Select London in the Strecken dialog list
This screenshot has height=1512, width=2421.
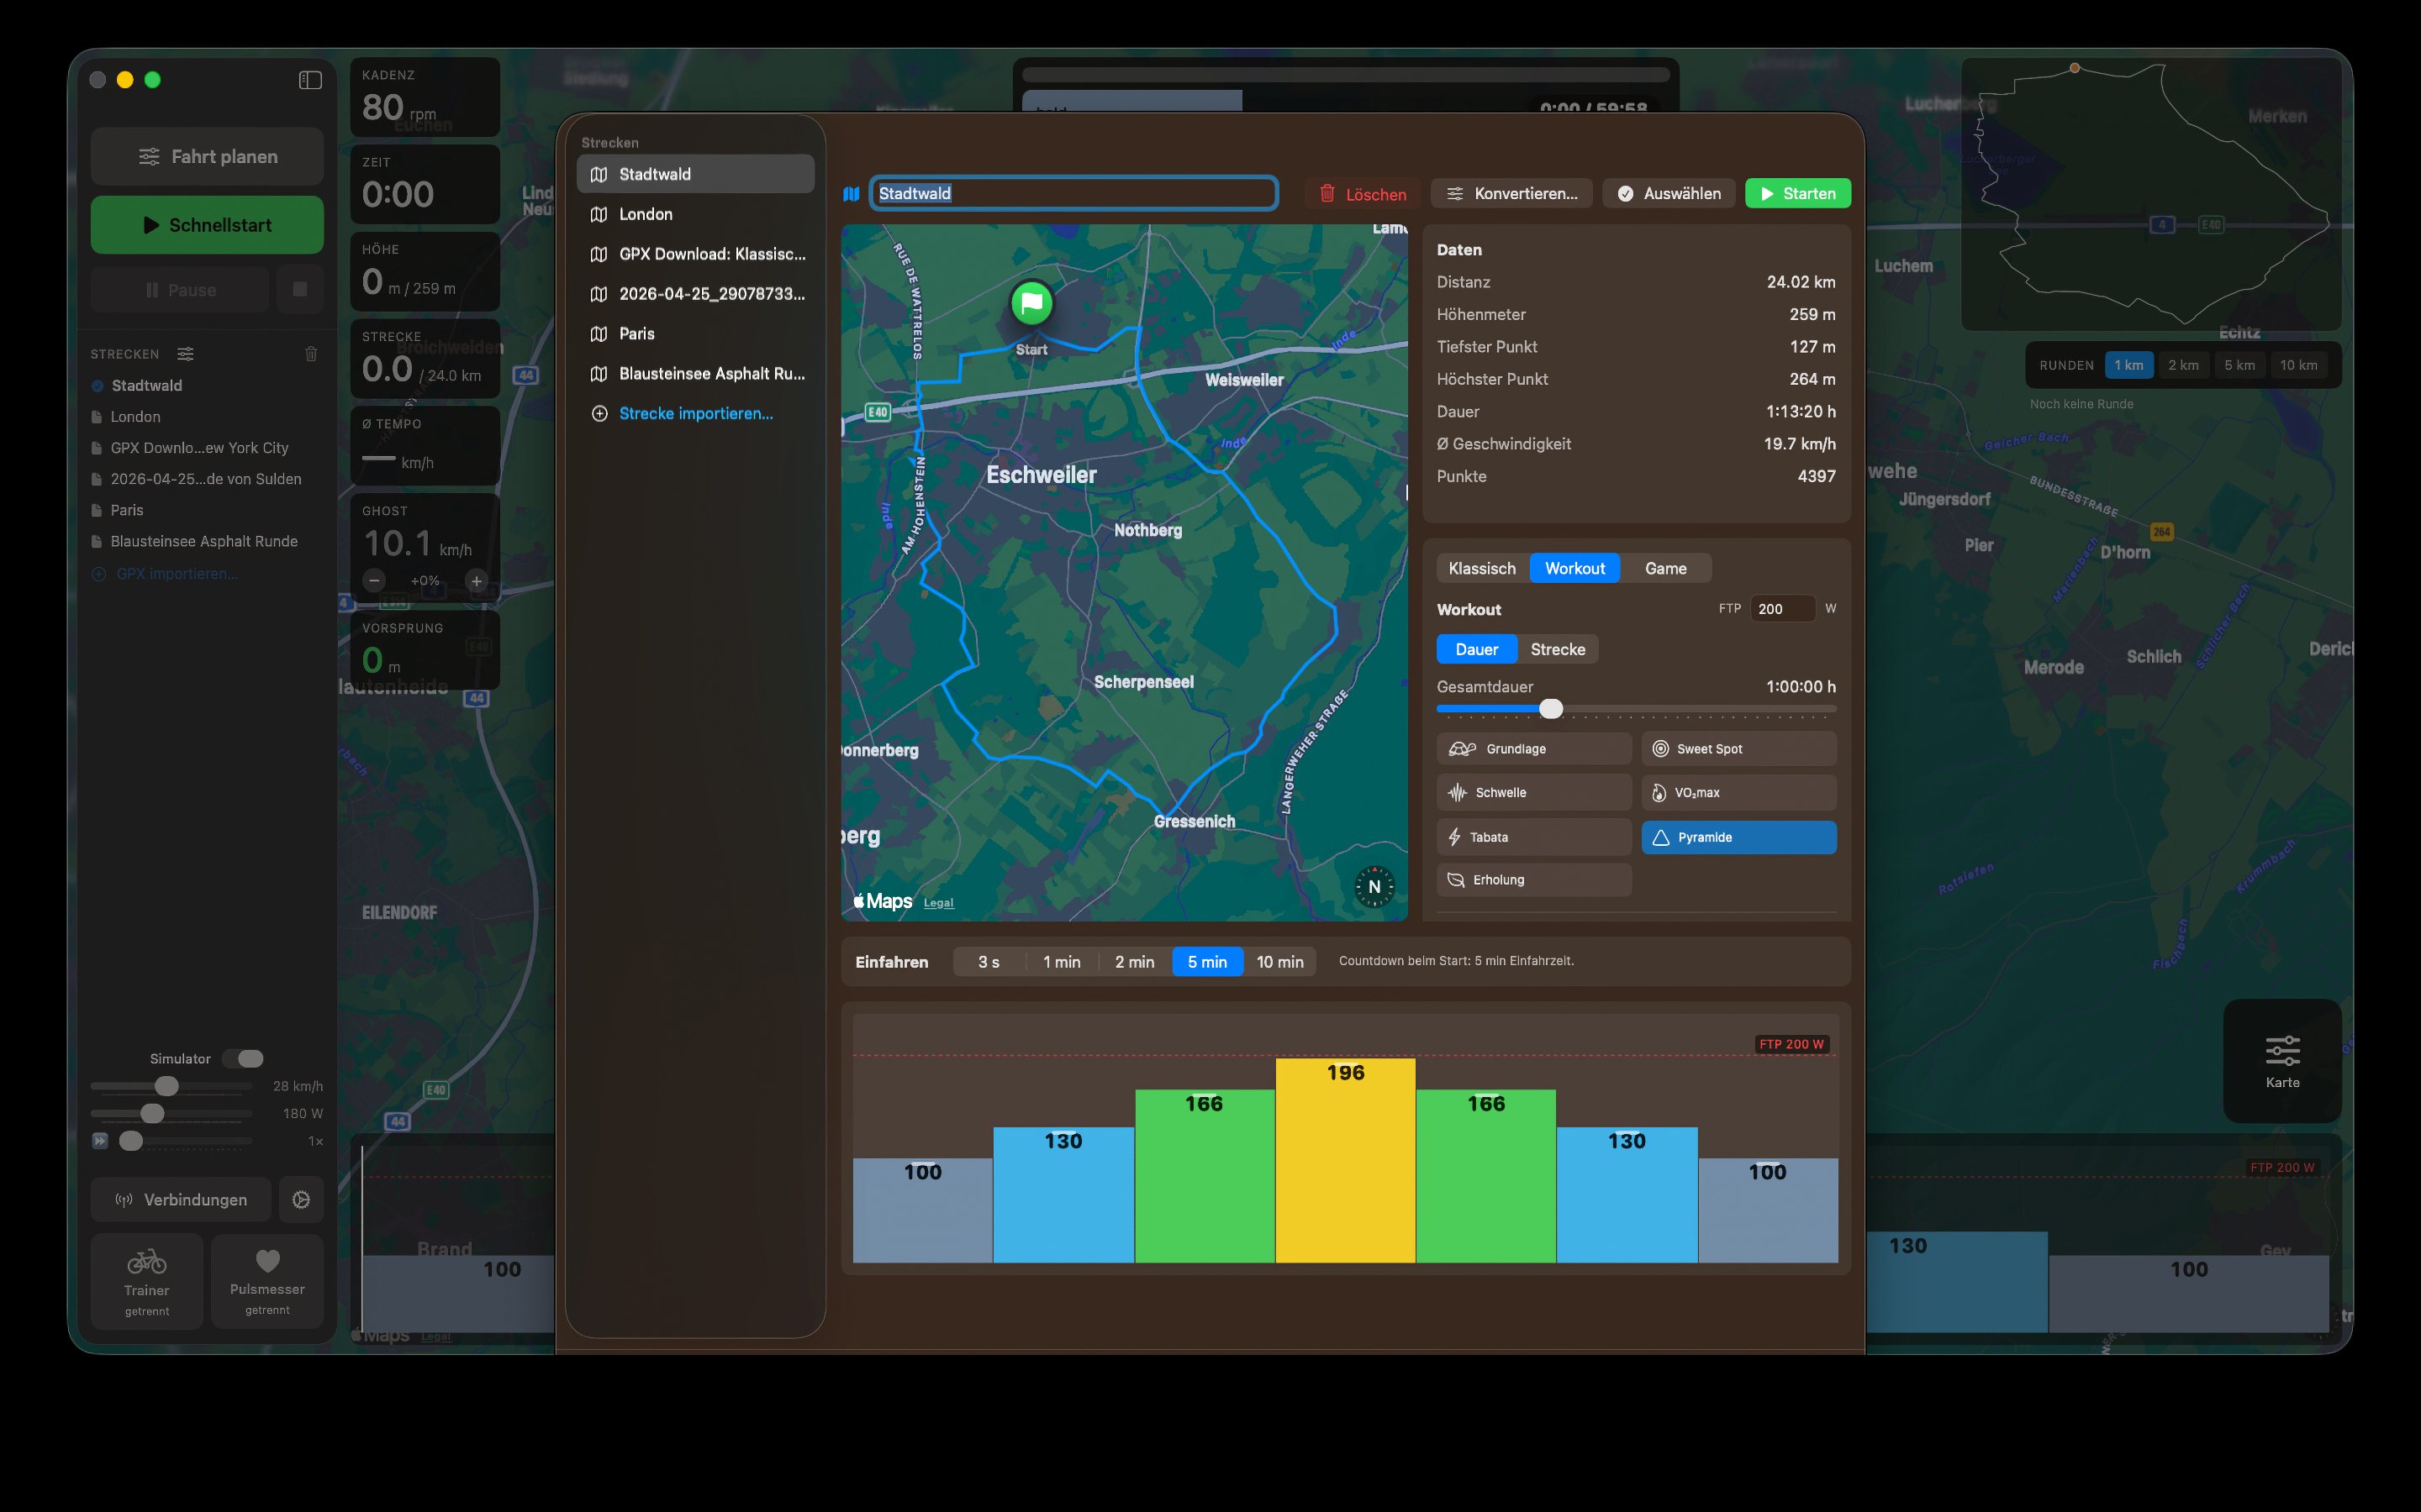695,214
